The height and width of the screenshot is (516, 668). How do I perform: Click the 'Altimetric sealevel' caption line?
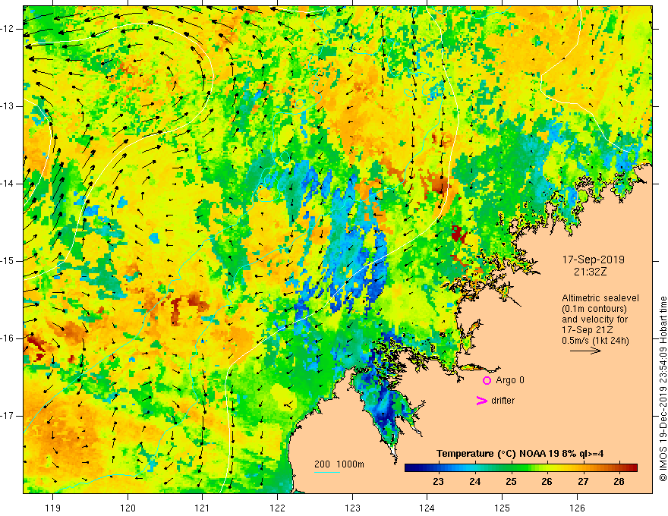coord(600,298)
